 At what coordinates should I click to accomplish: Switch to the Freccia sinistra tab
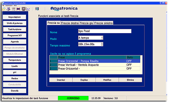coord(103,23)
